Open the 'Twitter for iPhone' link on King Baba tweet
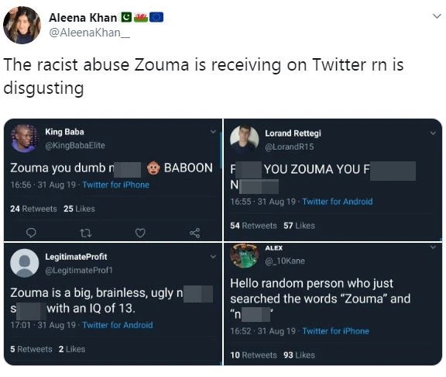This screenshot has height=377, width=446. [116, 185]
